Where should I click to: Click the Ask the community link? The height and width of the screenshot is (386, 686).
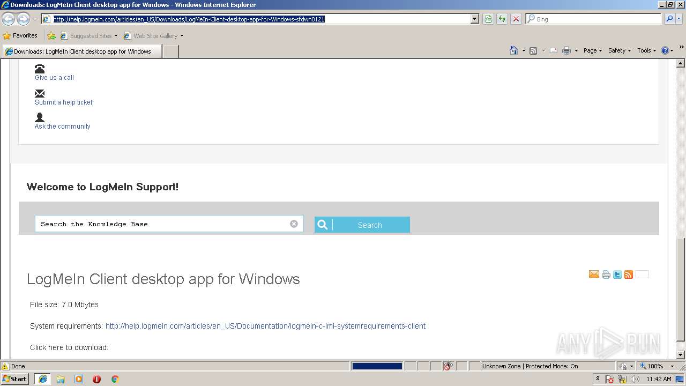(62, 127)
